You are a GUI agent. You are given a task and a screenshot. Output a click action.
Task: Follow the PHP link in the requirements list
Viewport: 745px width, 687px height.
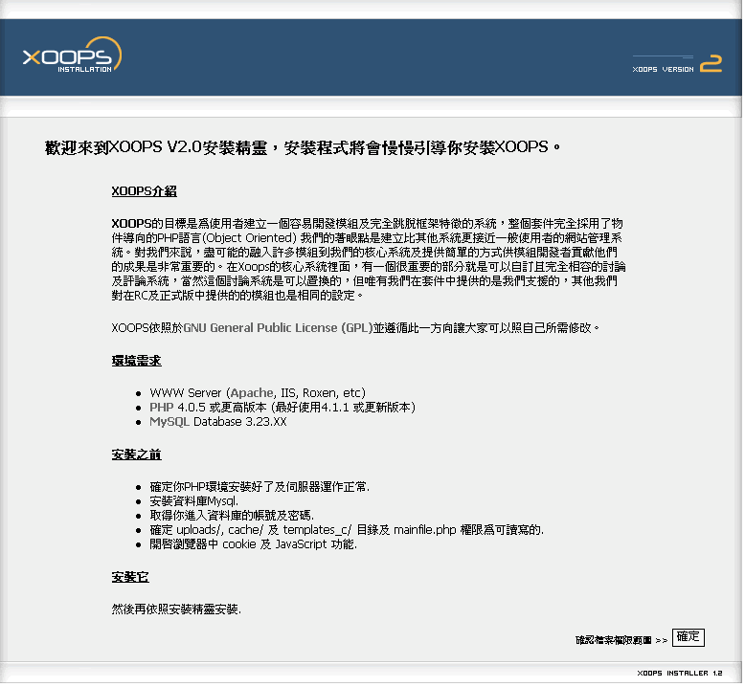pos(162,410)
